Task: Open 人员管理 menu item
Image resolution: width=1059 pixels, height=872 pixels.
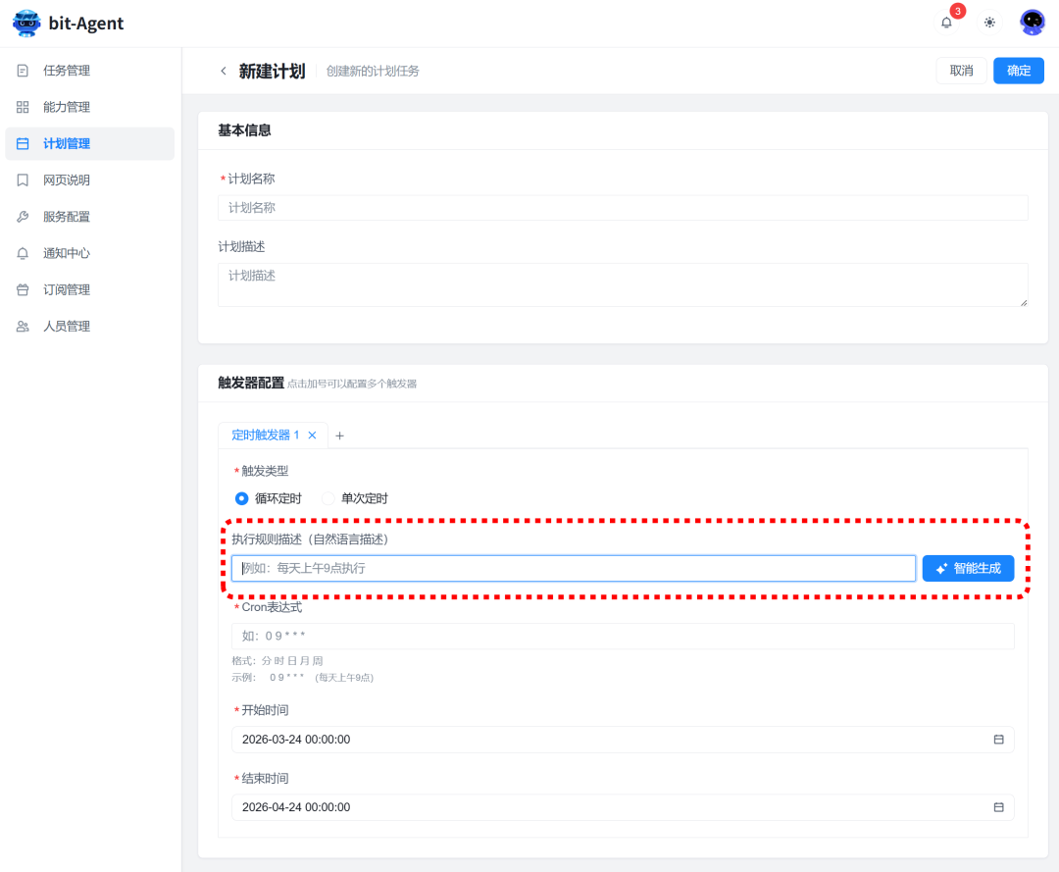Action: 90,327
